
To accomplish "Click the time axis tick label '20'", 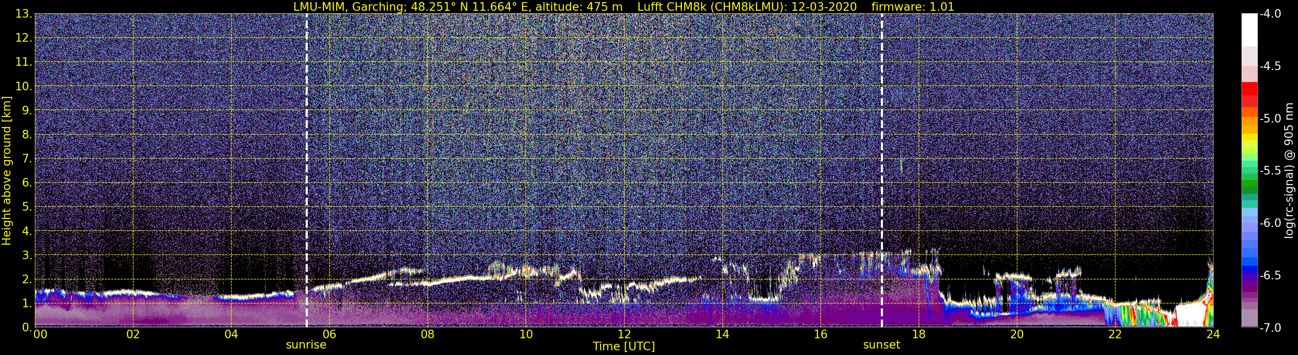I will [x=1017, y=334].
